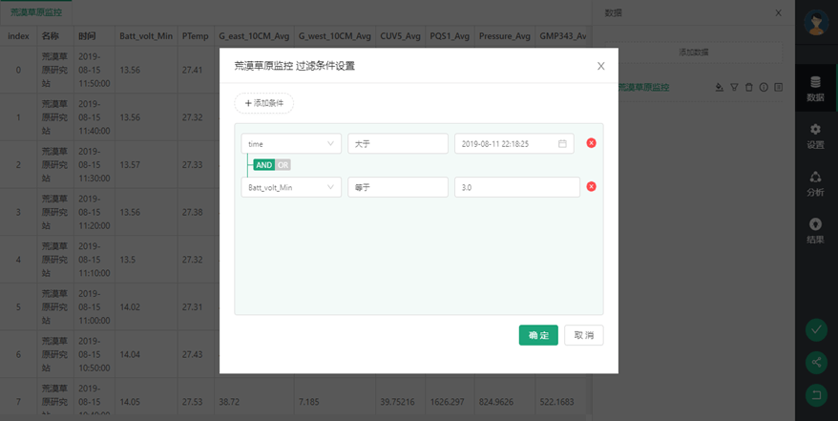Click the trash icon for 荒漠草原监控 dataset

(748, 87)
